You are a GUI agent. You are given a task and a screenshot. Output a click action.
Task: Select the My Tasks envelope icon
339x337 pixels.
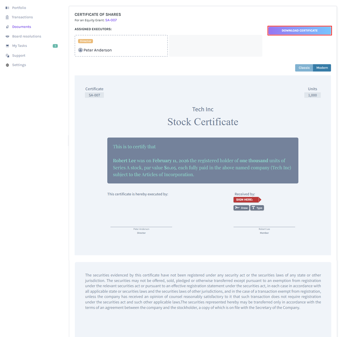(7, 46)
